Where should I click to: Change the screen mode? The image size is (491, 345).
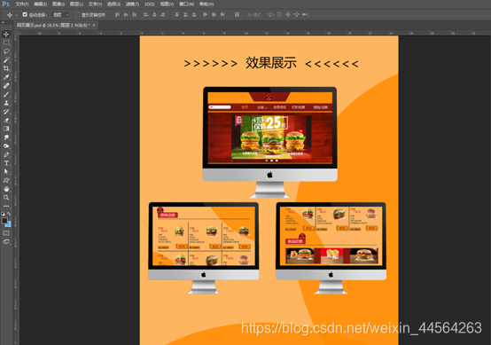point(6,241)
